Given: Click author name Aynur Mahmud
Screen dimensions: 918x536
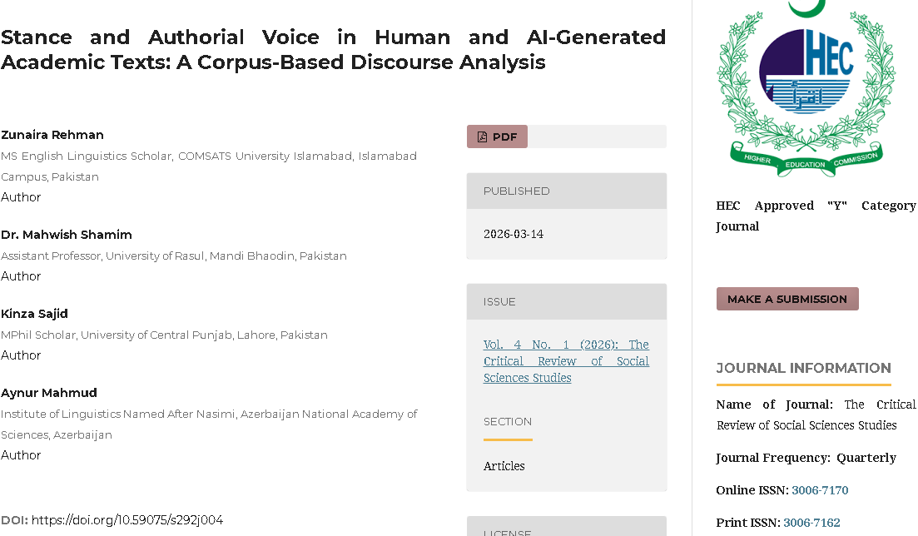Looking at the screenshot, I should (49, 393).
